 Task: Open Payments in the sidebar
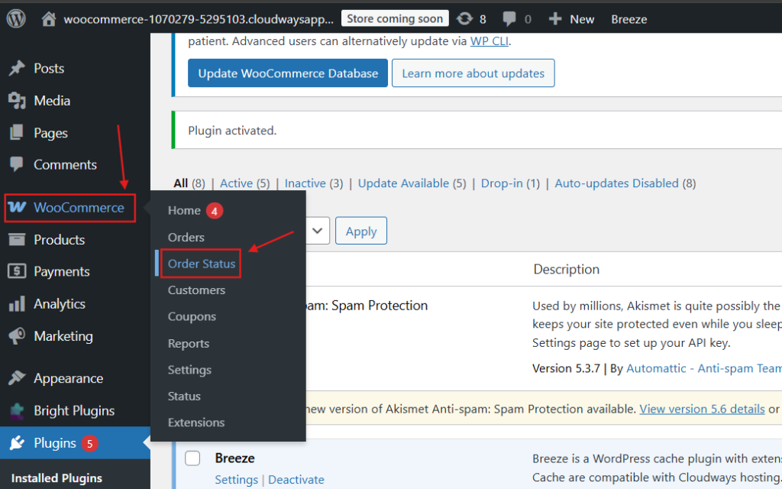click(x=62, y=271)
